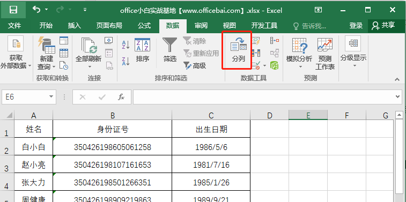Select cell containing 白小白

click(x=34, y=147)
